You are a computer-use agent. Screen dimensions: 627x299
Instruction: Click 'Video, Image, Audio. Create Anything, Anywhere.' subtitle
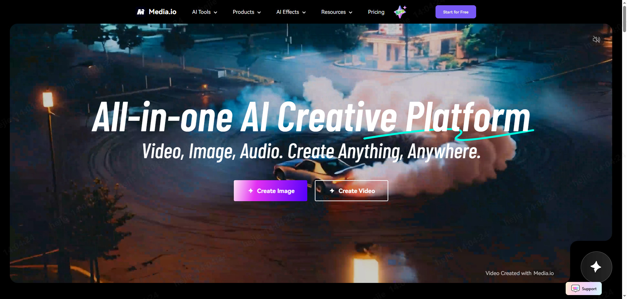pyautogui.click(x=312, y=151)
